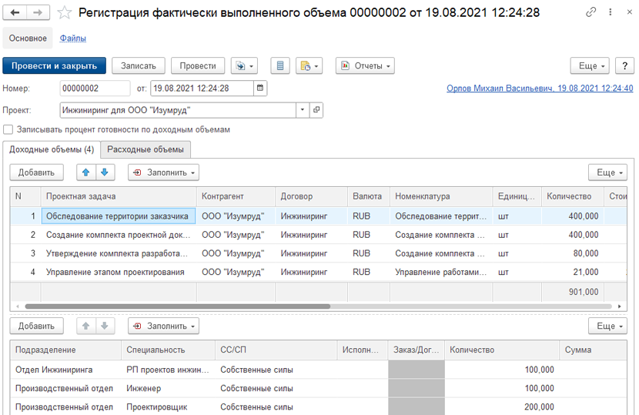
Task: Click quantity cell 200,000
Action: 502,407
